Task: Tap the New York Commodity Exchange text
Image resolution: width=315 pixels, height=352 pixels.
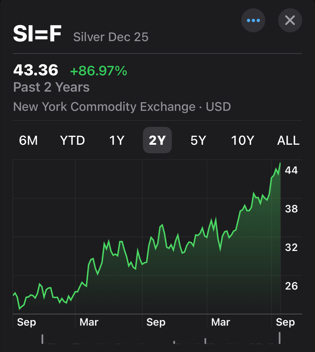Action: point(104,107)
